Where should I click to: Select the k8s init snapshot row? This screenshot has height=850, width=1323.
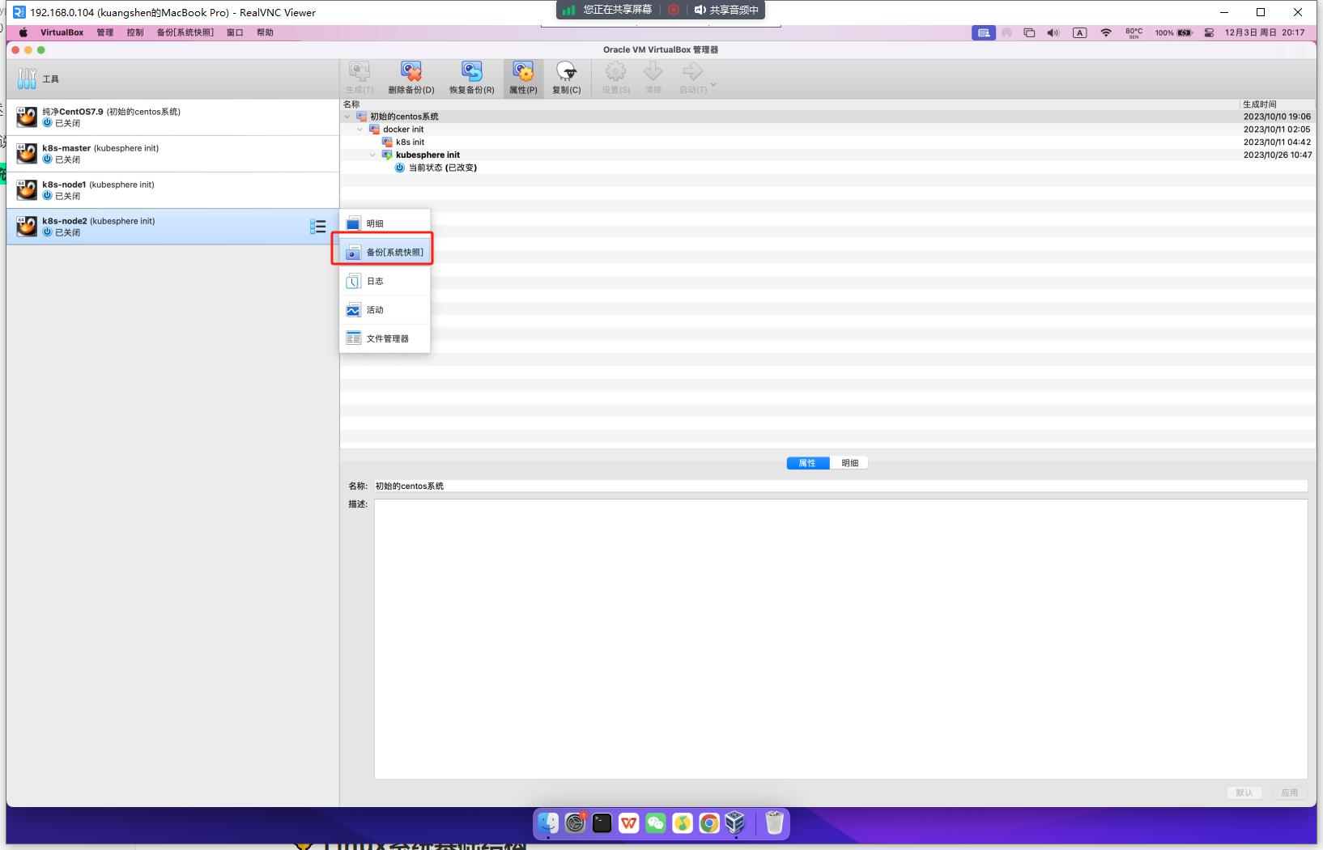click(x=827, y=142)
